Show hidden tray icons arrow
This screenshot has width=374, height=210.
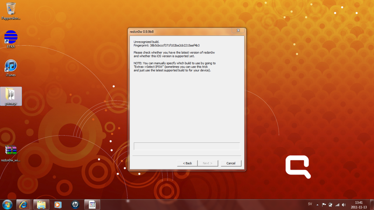[x=317, y=205]
